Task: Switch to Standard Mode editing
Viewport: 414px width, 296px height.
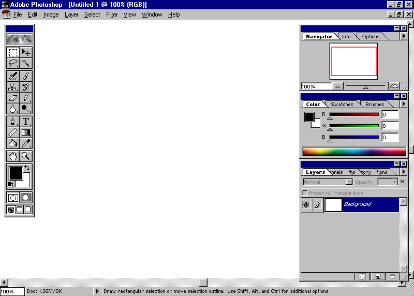Action: click(12, 198)
